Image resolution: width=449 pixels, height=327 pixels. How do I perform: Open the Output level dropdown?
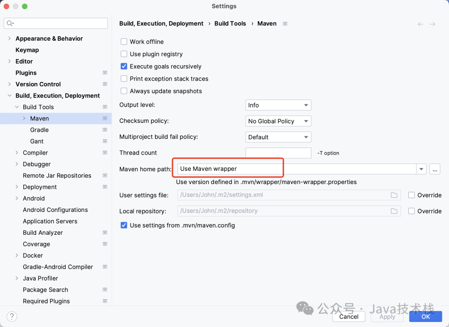278,105
